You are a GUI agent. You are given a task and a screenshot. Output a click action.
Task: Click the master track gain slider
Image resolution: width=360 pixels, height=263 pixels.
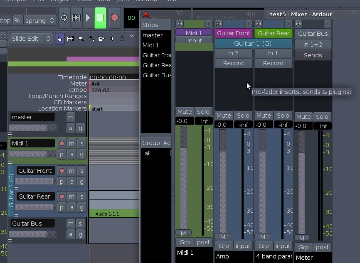click(32, 128)
